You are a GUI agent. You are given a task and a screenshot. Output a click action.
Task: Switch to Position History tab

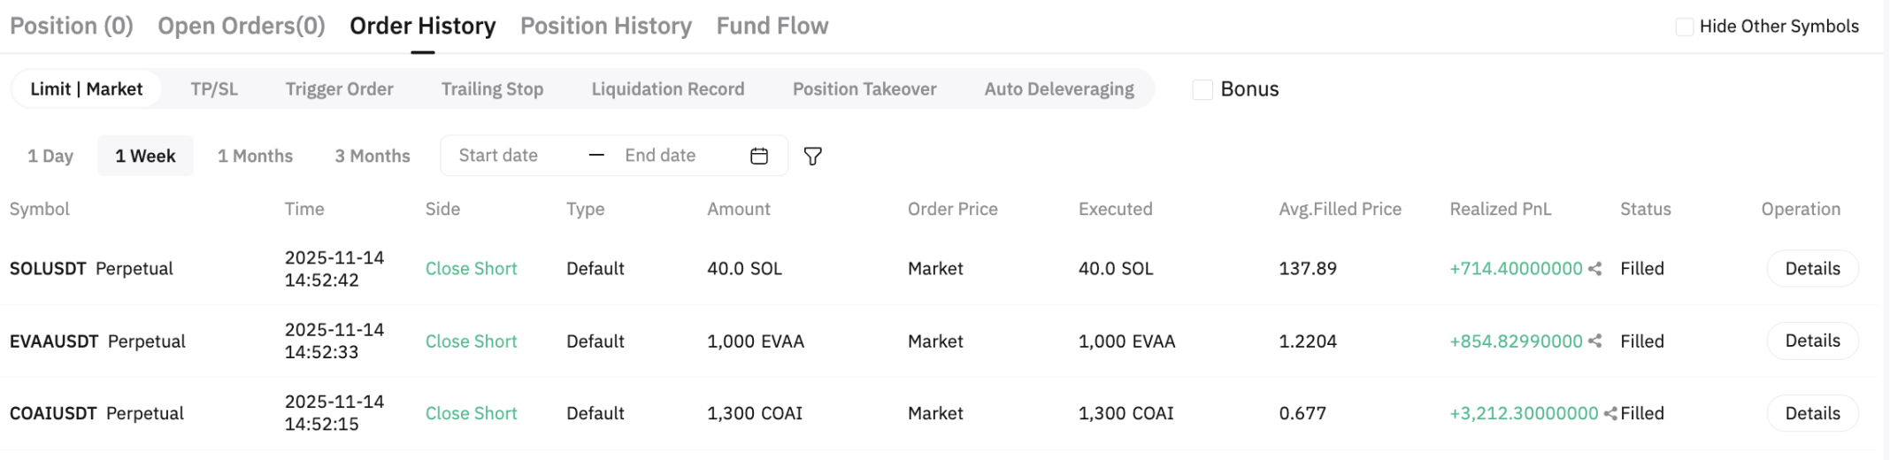(x=606, y=27)
